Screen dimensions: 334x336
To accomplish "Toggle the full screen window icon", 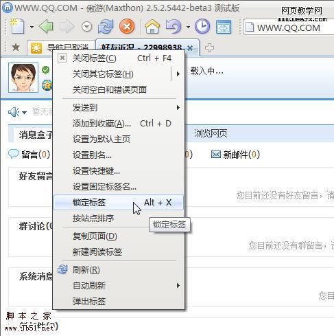I will pos(224,27).
